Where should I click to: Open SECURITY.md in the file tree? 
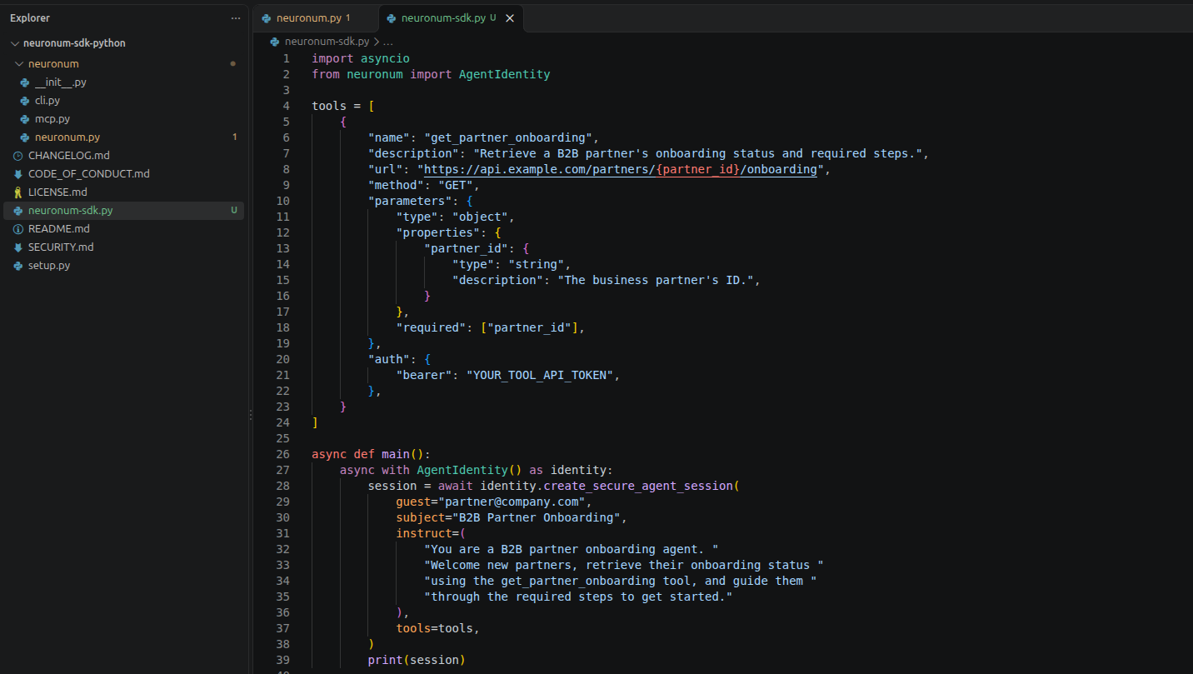click(x=61, y=247)
